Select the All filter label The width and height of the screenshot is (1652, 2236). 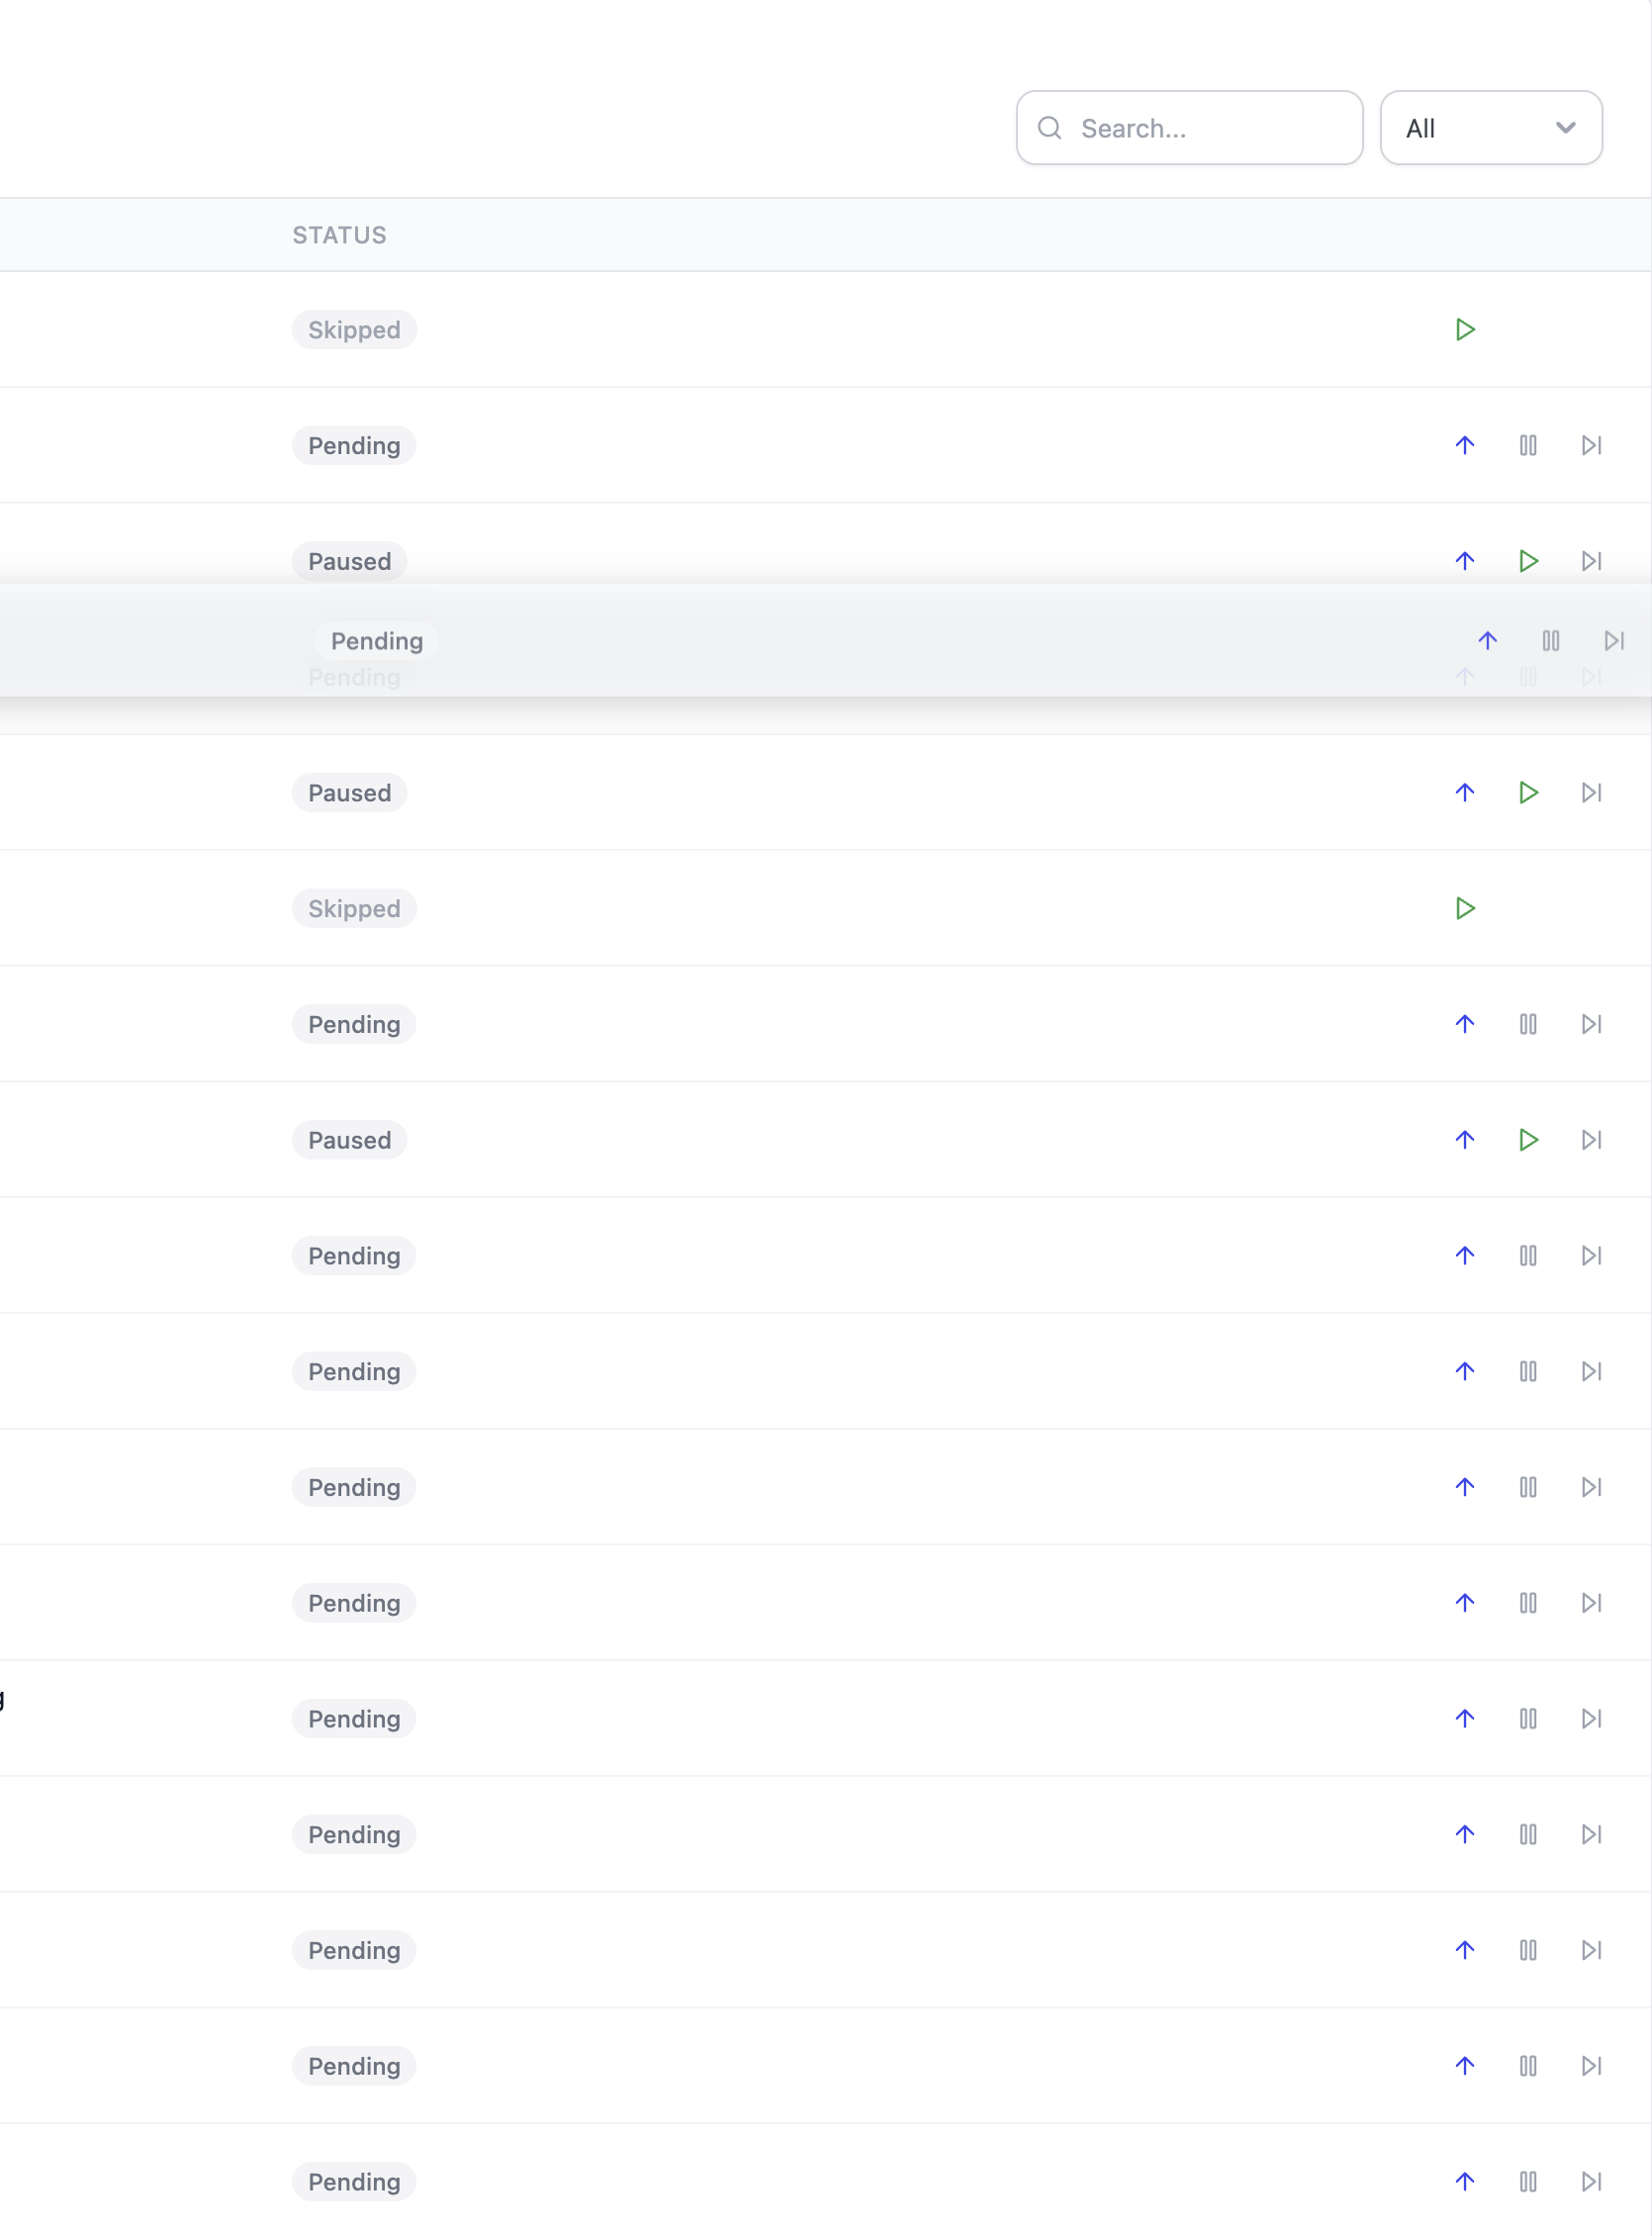point(1421,128)
